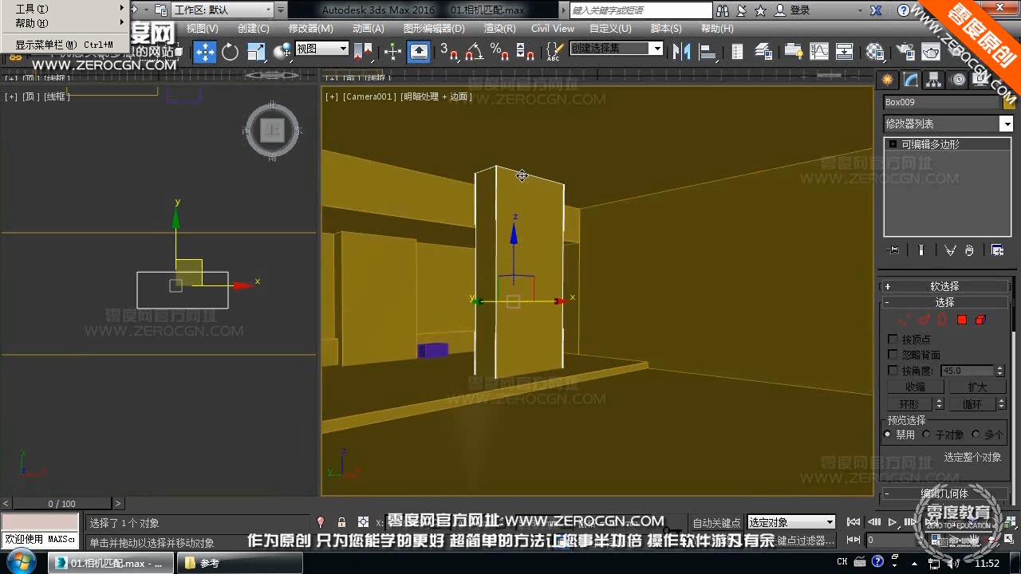Open the Material Editor icon

(875, 52)
